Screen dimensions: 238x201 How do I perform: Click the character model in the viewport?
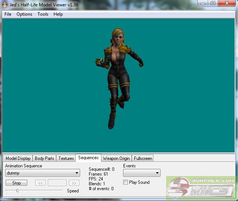click(x=118, y=78)
